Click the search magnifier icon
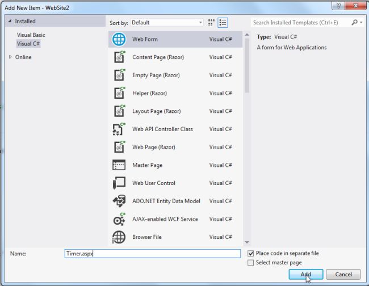The image size is (369, 286). pos(354,22)
